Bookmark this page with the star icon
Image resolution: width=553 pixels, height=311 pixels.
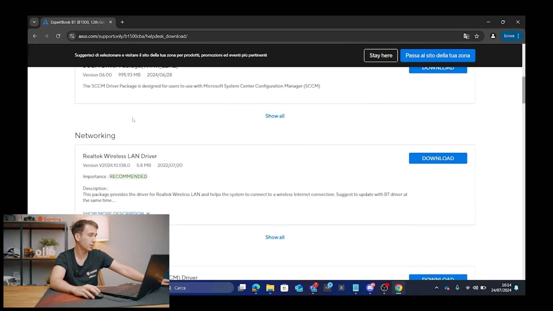[x=477, y=36]
